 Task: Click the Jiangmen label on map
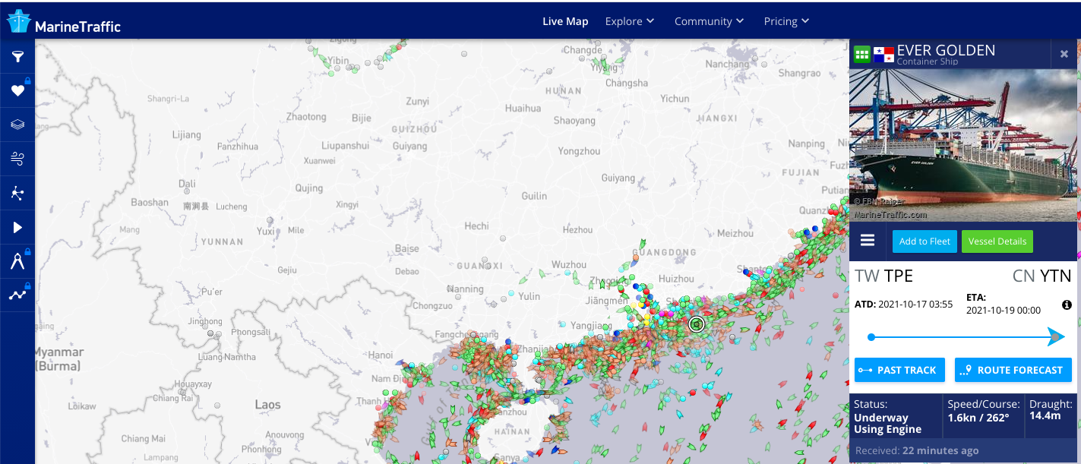pyautogui.click(x=607, y=301)
